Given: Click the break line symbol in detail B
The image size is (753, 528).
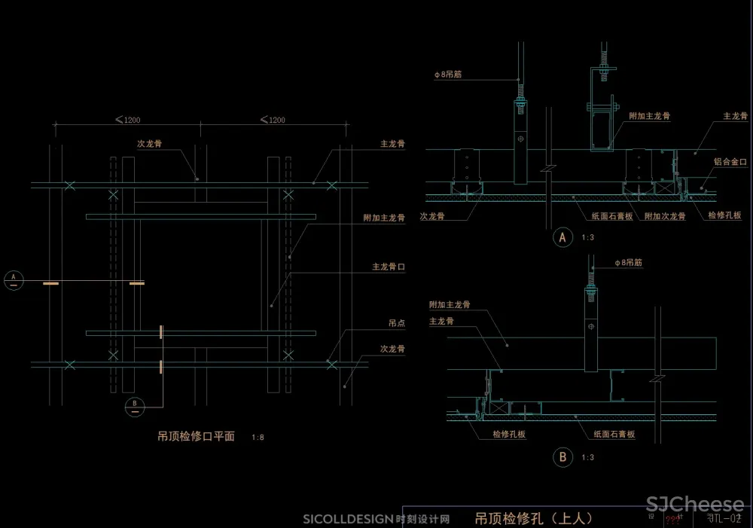Looking at the screenshot, I should (660, 376).
